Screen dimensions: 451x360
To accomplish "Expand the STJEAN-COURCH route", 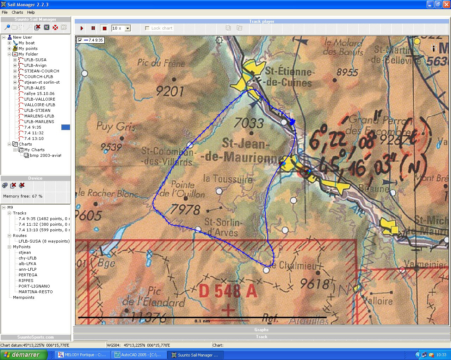I will pos(15,71).
